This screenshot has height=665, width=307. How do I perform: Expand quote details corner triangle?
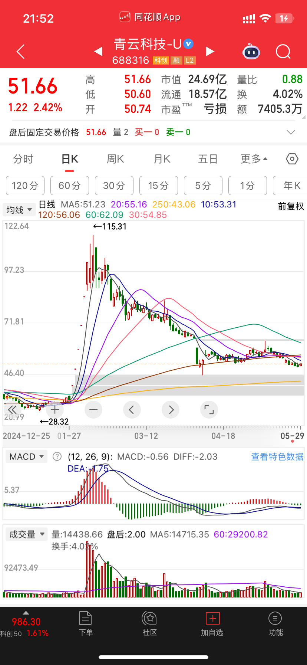(304, 117)
